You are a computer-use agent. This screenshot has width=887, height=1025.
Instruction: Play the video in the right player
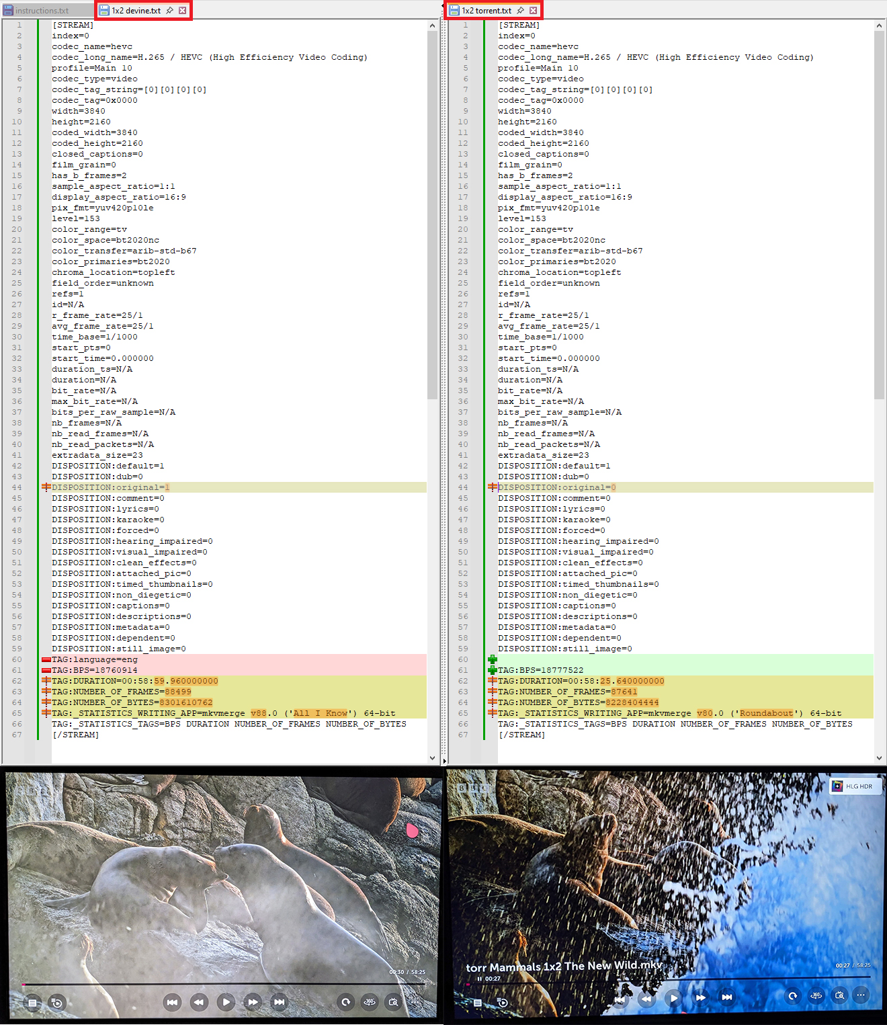(x=673, y=998)
